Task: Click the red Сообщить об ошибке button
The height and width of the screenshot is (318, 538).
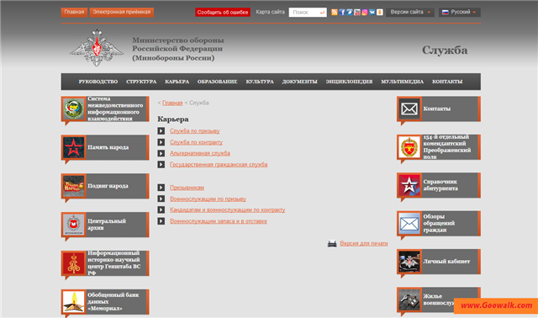Action: 223,12
